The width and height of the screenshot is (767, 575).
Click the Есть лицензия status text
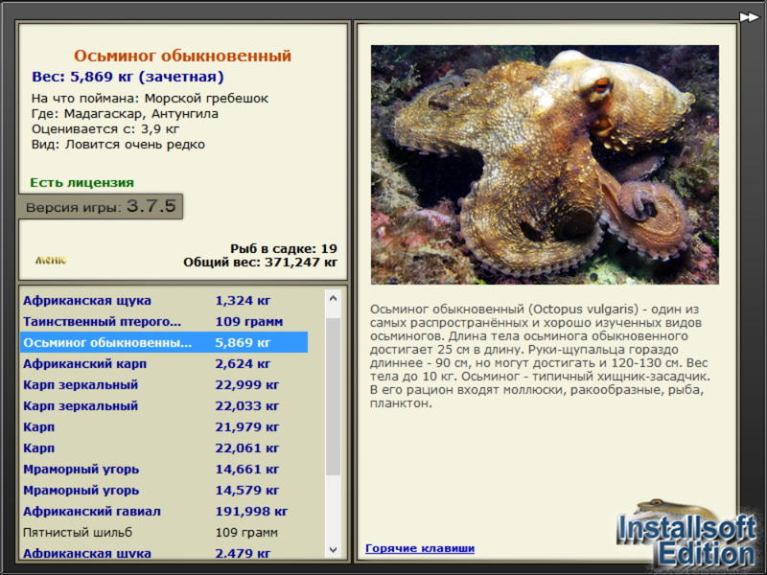81,182
